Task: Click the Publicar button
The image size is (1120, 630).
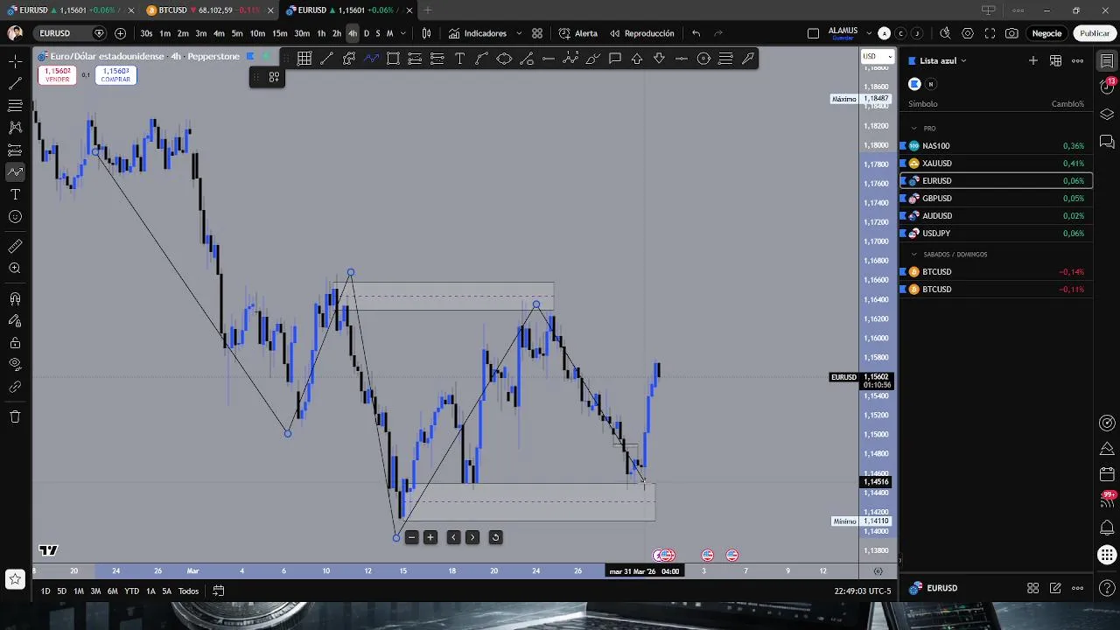Action: coord(1095,33)
